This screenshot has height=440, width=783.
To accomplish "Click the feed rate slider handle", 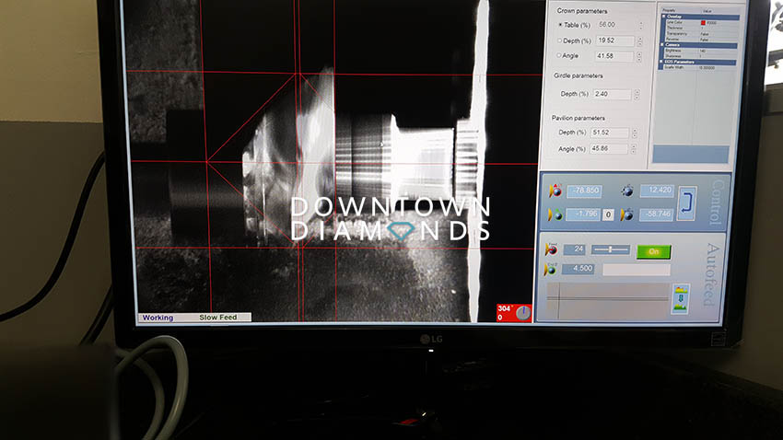I will (610, 249).
